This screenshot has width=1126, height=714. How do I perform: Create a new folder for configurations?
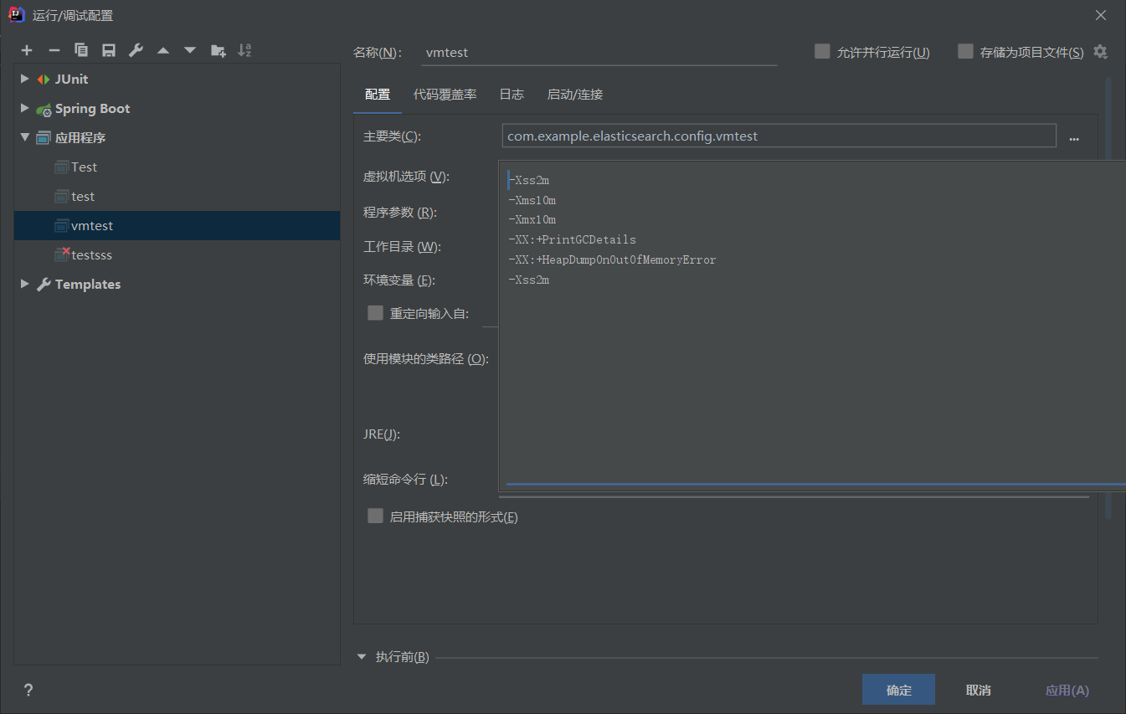click(218, 50)
